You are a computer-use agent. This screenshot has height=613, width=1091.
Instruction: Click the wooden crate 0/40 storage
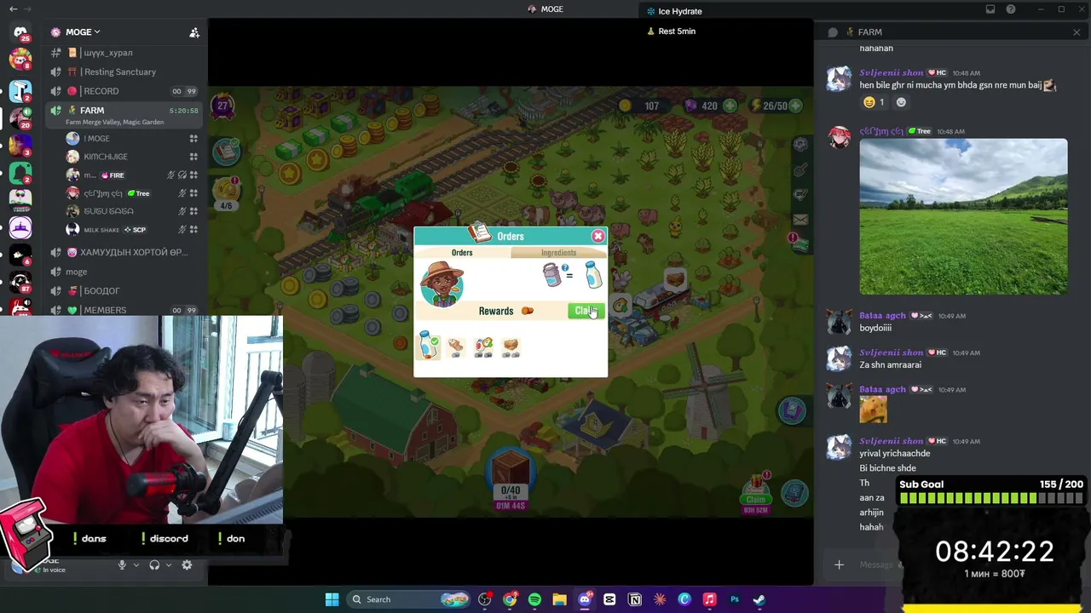[x=510, y=477]
